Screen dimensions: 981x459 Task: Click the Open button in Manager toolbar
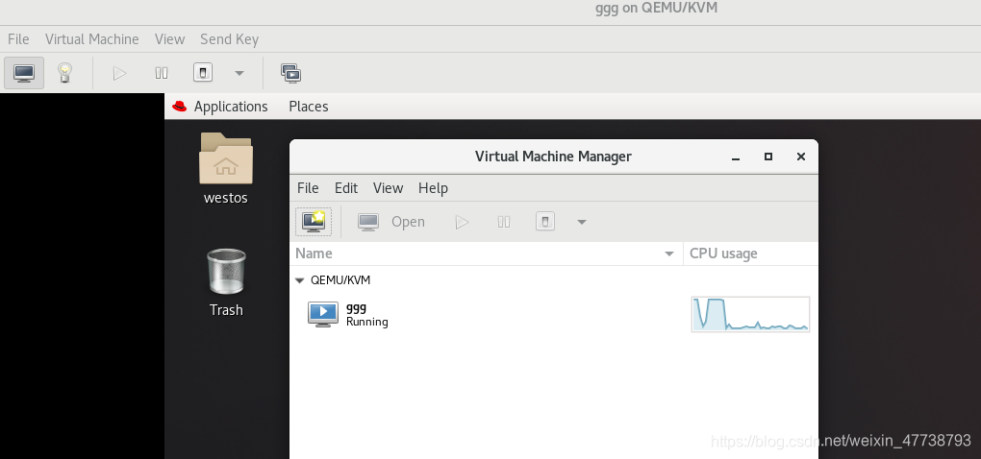coord(391,222)
